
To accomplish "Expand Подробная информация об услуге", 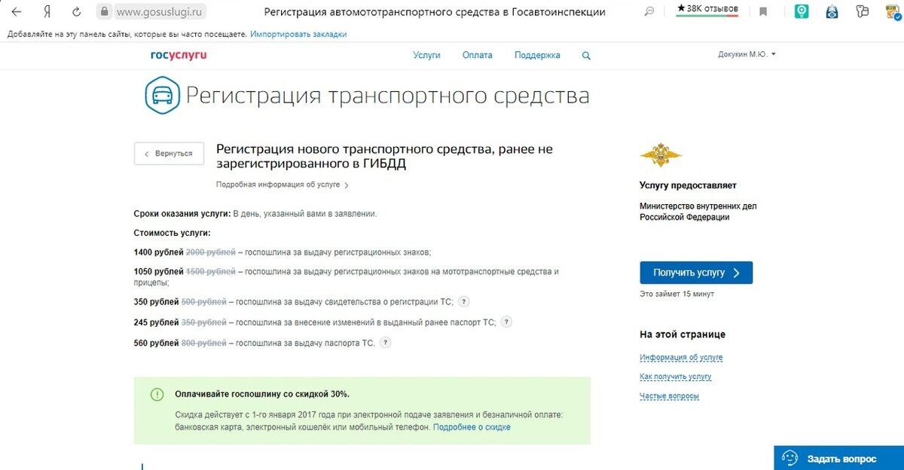I will point(282,185).
